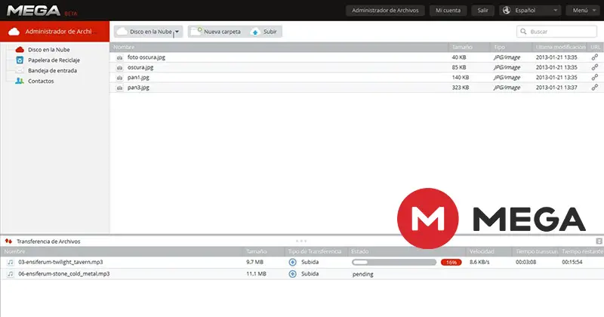The image size is (604, 317).
Task: Select the red Administrador de Archivos tab
Action: coord(54,32)
